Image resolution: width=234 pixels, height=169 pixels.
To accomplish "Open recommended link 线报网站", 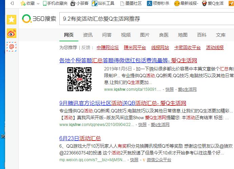I will click(160, 47).
